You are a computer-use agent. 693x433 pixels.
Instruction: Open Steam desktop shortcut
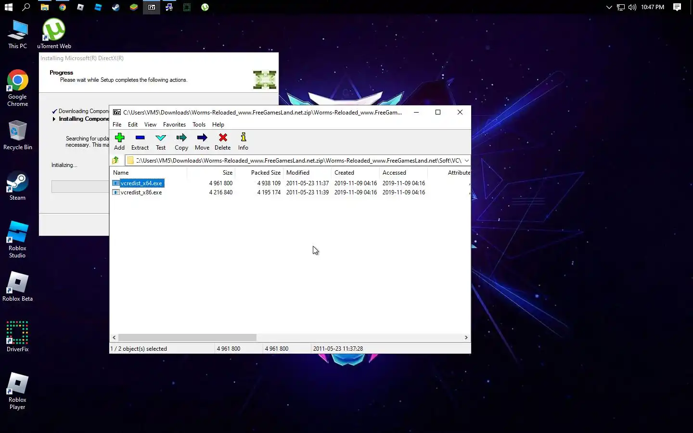(x=18, y=186)
